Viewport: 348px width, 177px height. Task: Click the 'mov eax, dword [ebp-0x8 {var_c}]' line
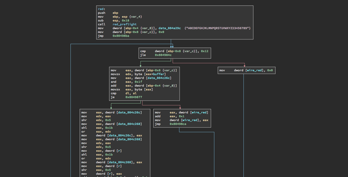(x=144, y=70)
